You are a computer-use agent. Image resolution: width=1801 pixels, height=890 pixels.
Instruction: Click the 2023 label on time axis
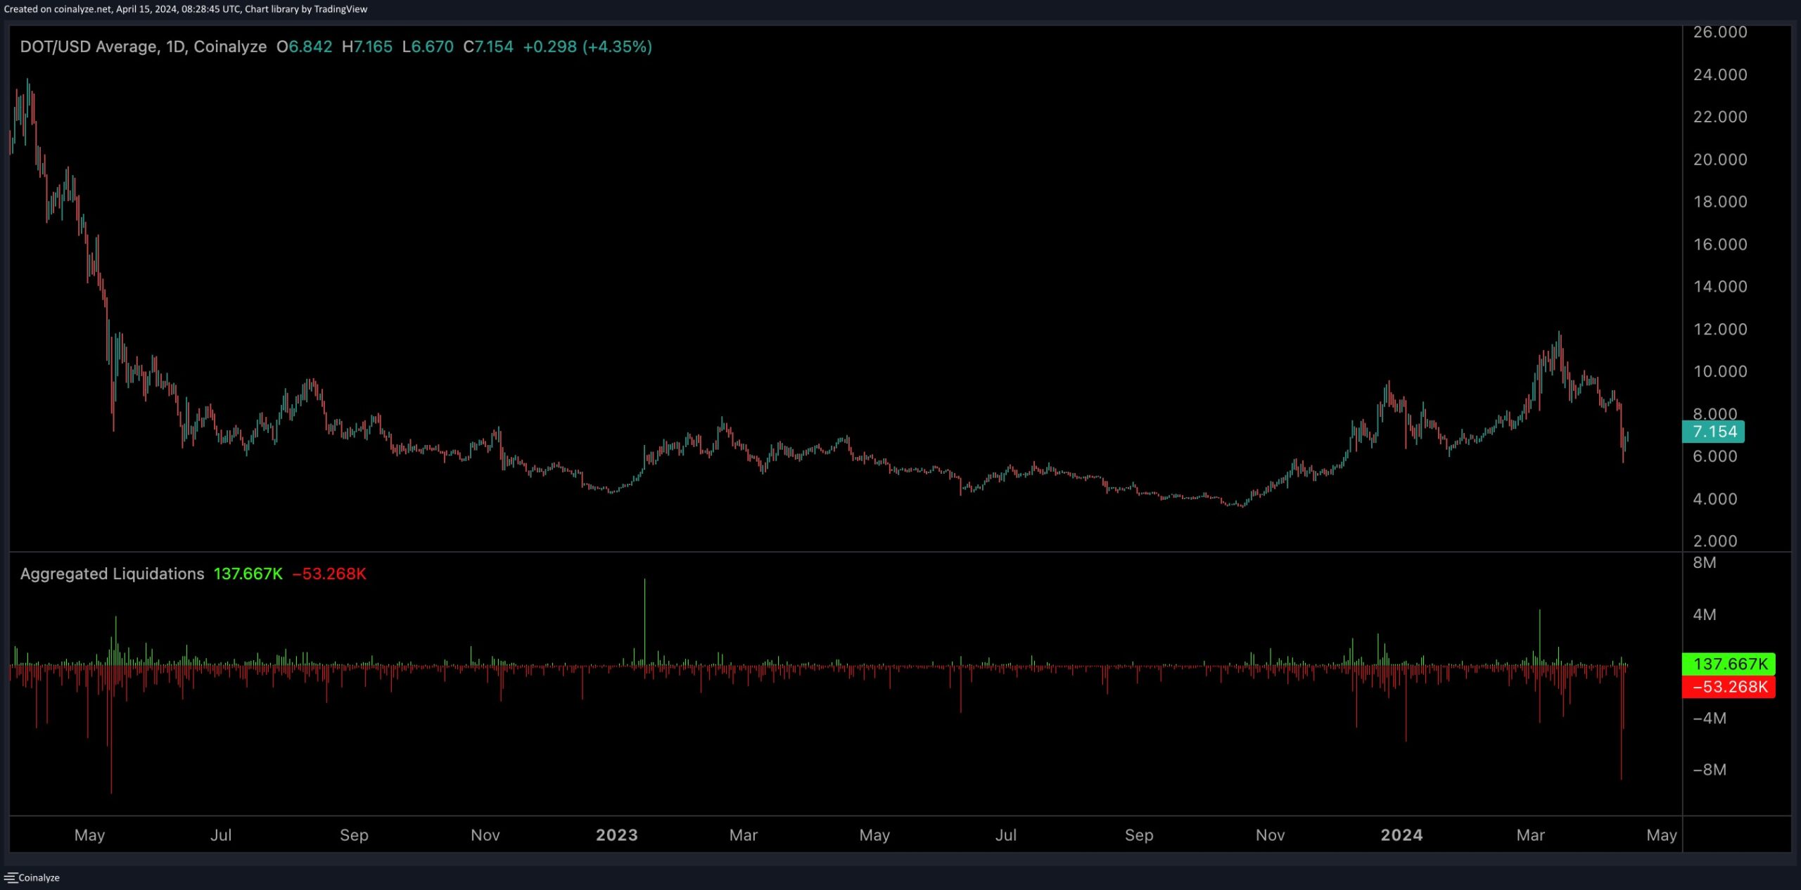tap(617, 835)
